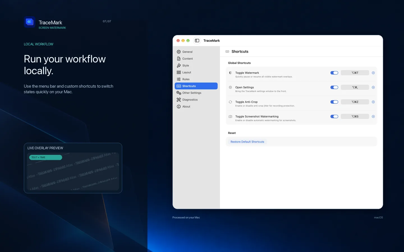Click the camera icon beside Toggle Screenshot Watermarking
The width and height of the screenshot is (404, 252).
230,116
